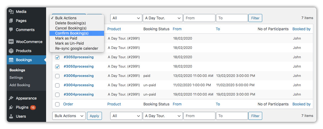Screen dimensions: 323x129
Task: Choose Confirm Booking(s) from the dropdown
Action: pos(77,33)
